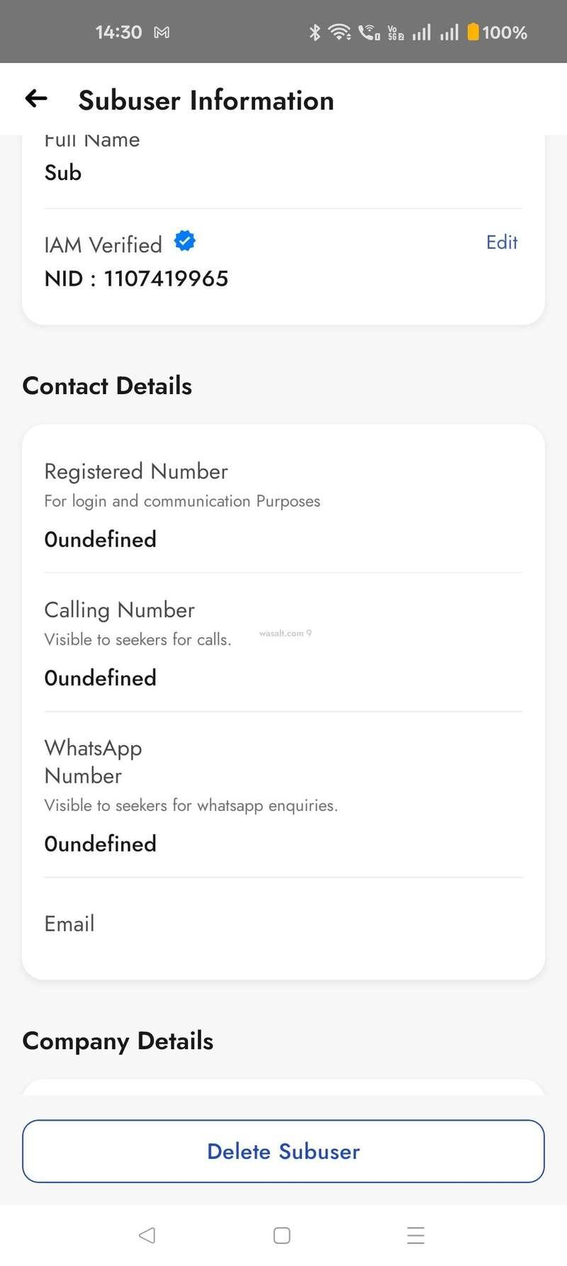Image resolution: width=567 pixels, height=1266 pixels.
Task: Tap the Edit link beside IAM Verified
Action: 502,242
